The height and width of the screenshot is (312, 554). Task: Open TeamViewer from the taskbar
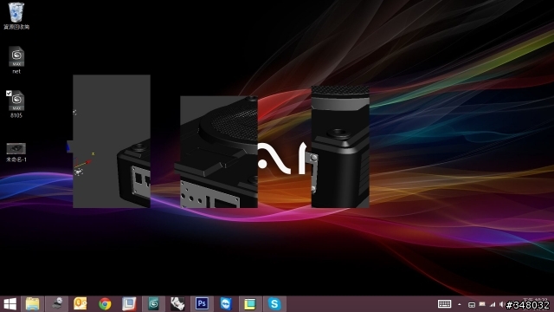226,304
